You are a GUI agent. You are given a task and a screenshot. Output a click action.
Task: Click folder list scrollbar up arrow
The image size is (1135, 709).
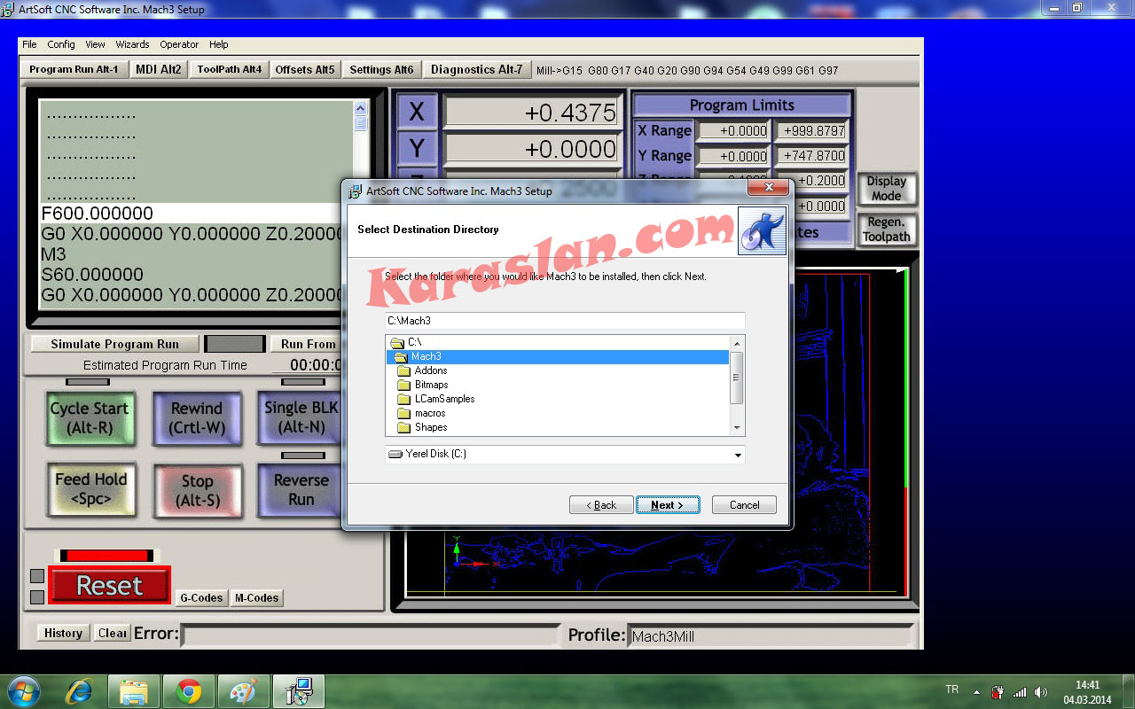tap(736, 342)
